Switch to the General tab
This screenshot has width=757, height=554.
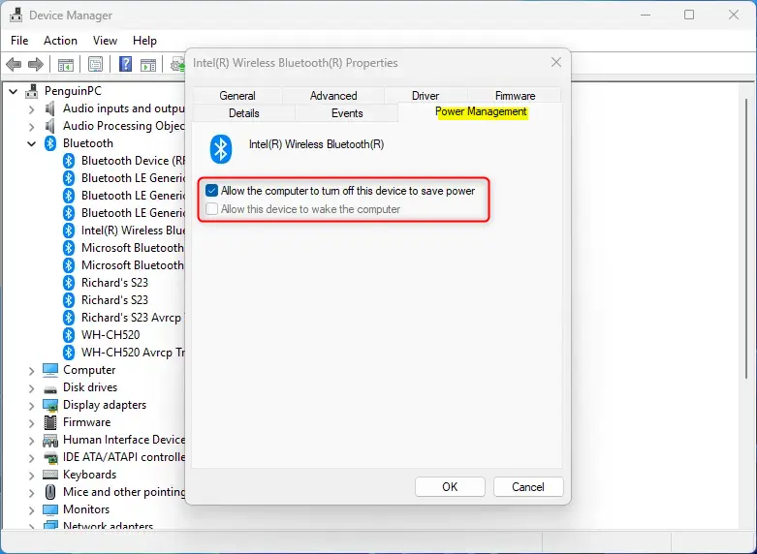coord(237,96)
